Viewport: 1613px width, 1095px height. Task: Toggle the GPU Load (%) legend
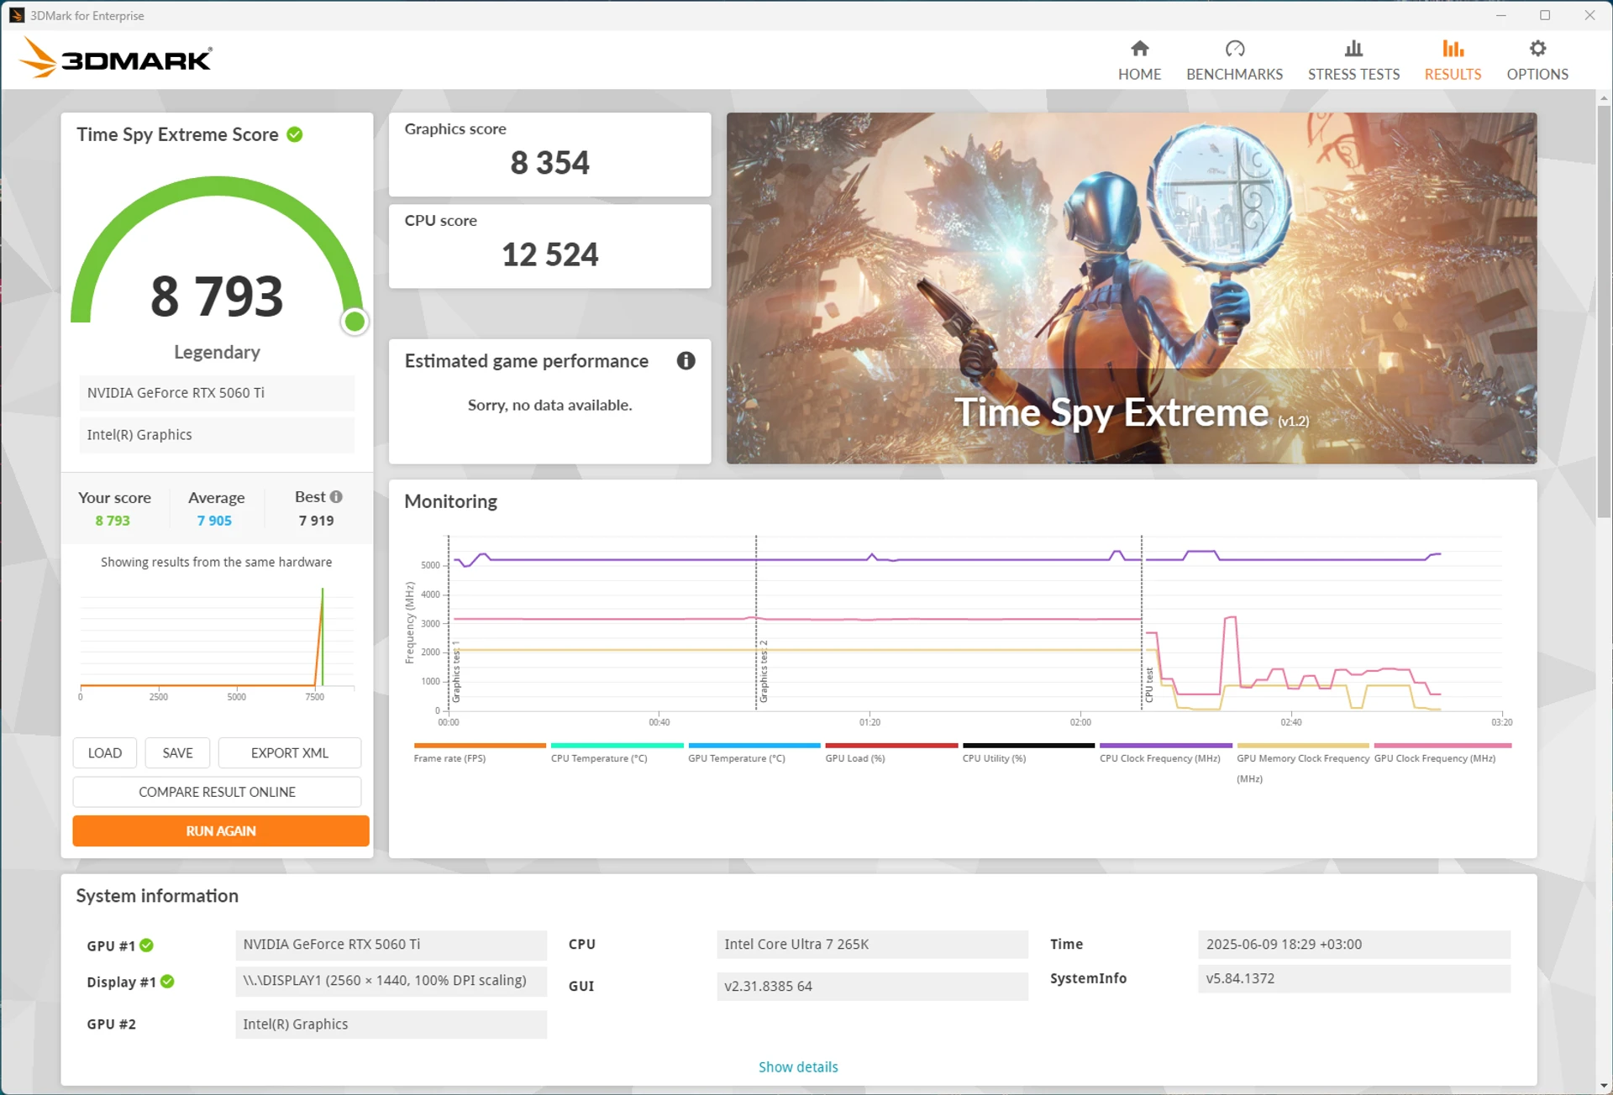point(891,752)
